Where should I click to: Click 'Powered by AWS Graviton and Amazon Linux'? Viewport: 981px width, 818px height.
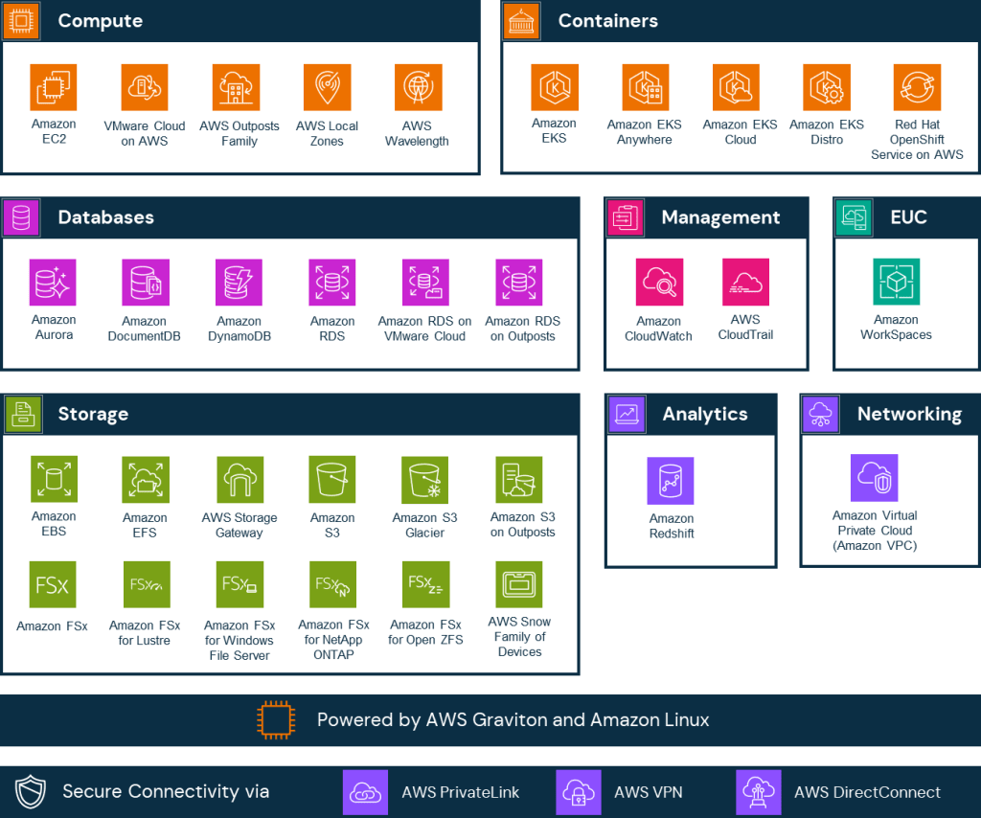pyautogui.click(x=513, y=720)
